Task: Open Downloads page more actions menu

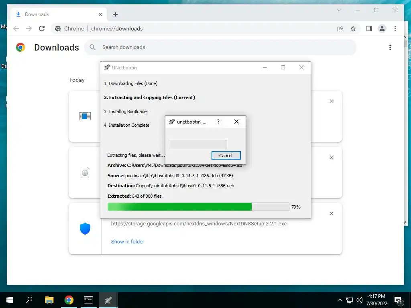Action: [390, 47]
